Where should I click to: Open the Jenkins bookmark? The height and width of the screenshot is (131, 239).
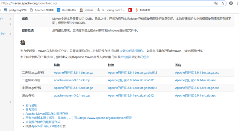click(86, 10)
